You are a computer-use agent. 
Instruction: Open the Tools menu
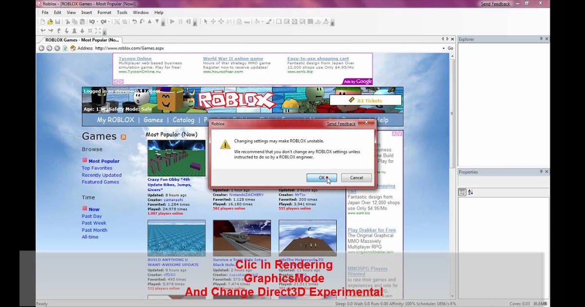coord(122,13)
